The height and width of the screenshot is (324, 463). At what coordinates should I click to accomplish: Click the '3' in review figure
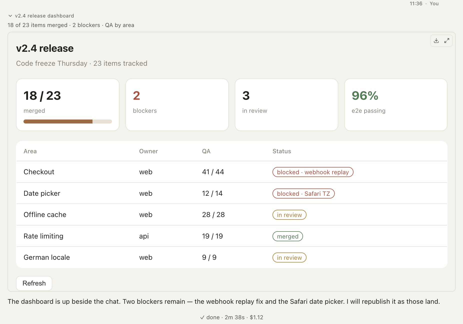(246, 96)
